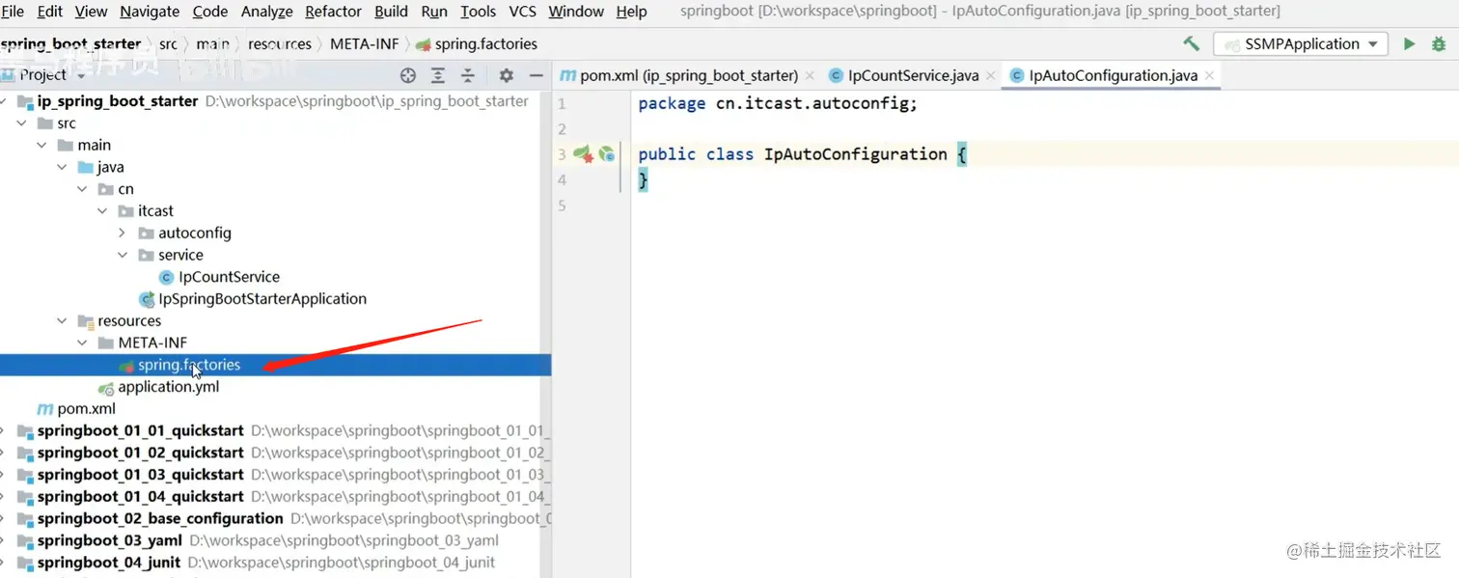Image resolution: width=1459 pixels, height=578 pixels.
Task: Select springboot_01_03_quickstart module
Action: point(140,475)
